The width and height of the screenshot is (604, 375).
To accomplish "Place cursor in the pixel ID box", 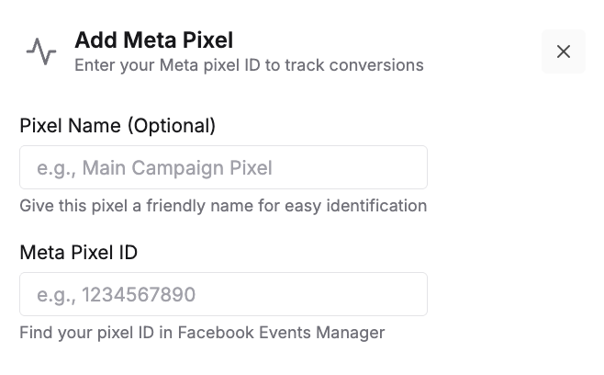I will click(x=223, y=295).
